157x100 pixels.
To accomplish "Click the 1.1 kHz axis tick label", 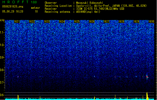I will coord(2,32).
